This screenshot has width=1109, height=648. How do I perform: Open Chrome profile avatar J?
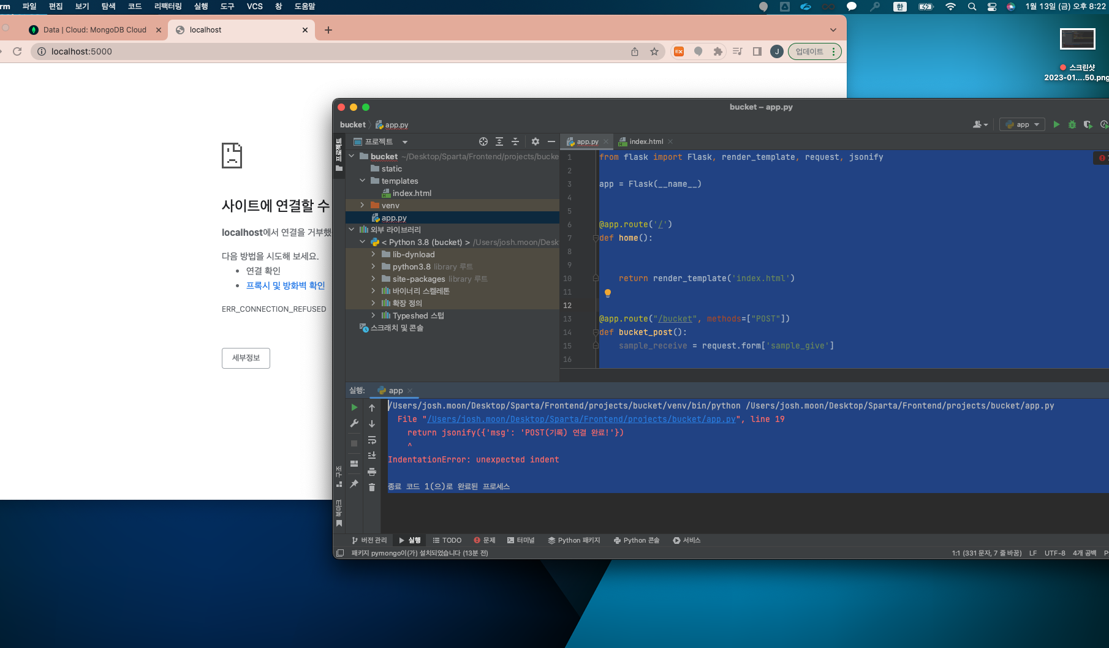coord(777,51)
